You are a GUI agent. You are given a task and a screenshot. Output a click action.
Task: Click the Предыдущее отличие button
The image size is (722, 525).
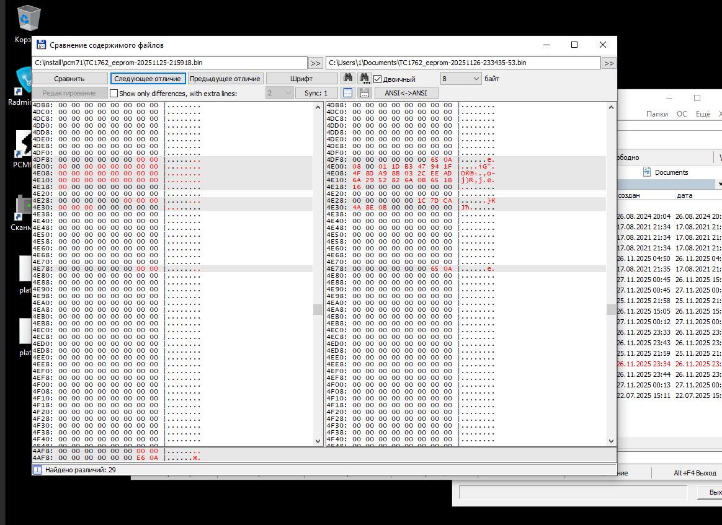click(225, 79)
